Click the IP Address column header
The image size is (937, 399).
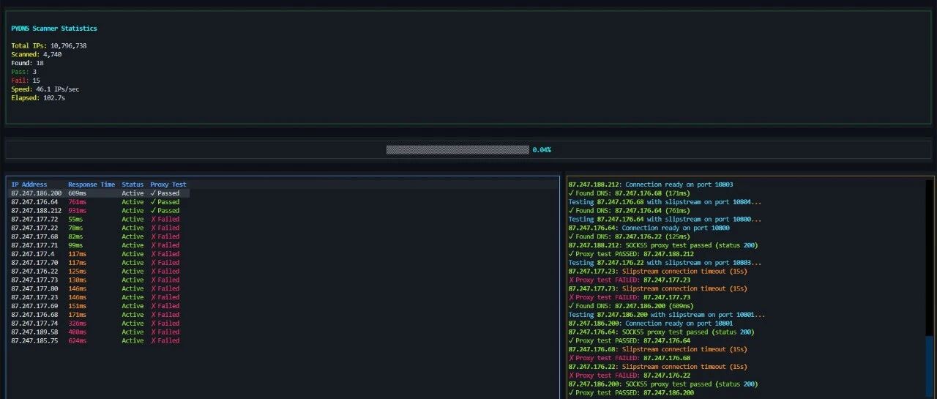tap(29, 184)
